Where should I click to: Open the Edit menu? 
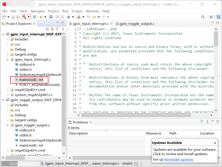tap(13, 11)
